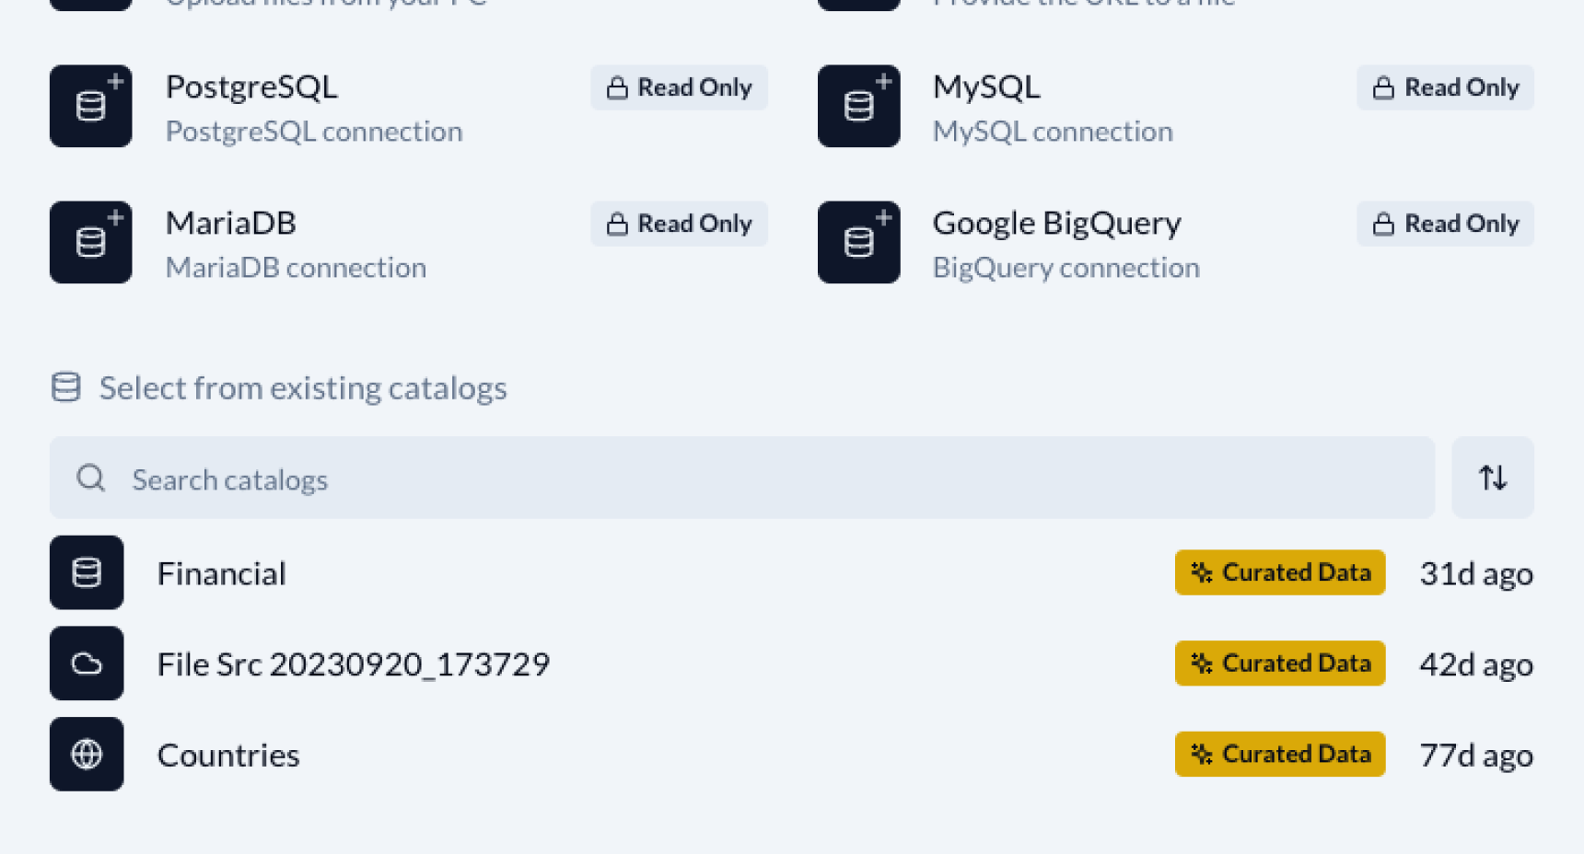This screenshot has height=854, width=1584.
Task: Toggle catalog sort order arrows button
Action: (1492, 478)
